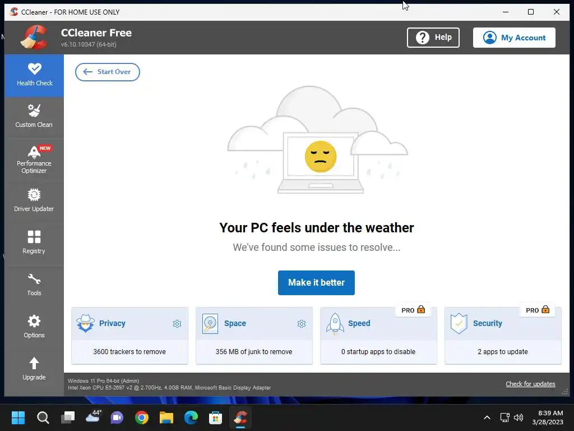Viewport: 574px width, 431px height.
Task: Open the weather widget showing 44°
Action: (x=93, y=417)
